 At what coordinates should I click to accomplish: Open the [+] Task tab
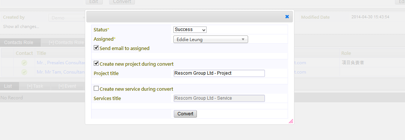(35, 86)
